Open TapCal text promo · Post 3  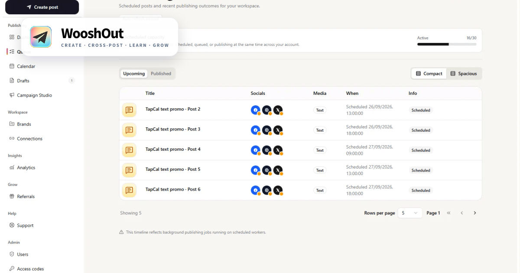pos(173,129)
